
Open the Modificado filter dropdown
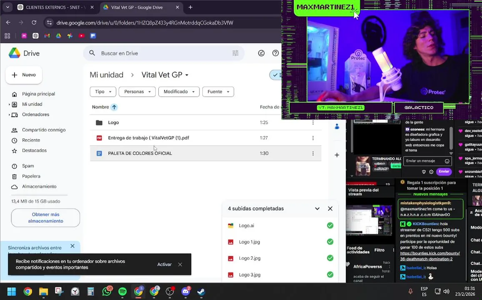[179, 92]
